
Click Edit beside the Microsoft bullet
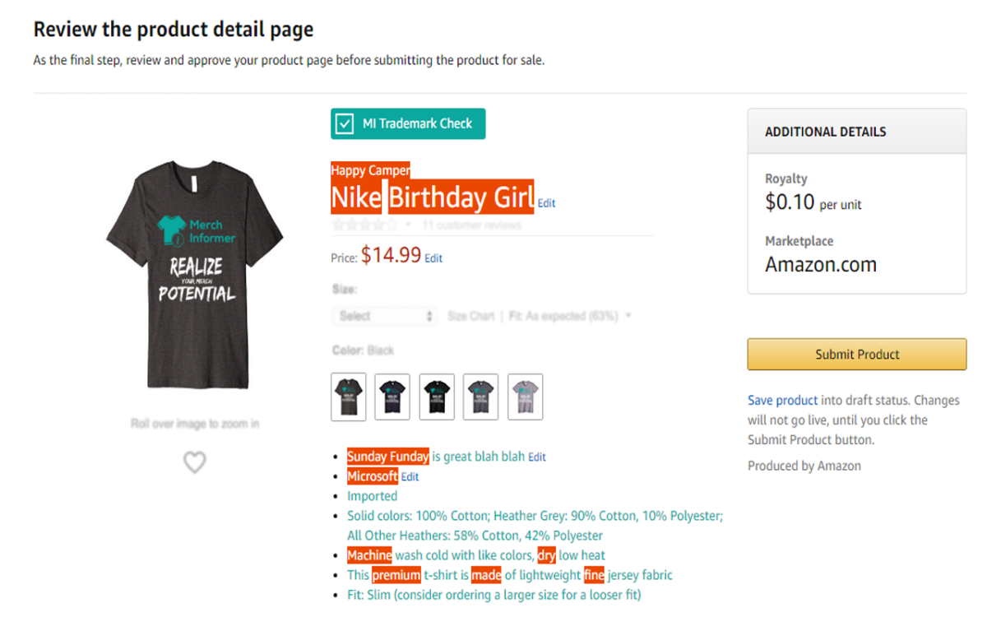(x=410, y=476)
